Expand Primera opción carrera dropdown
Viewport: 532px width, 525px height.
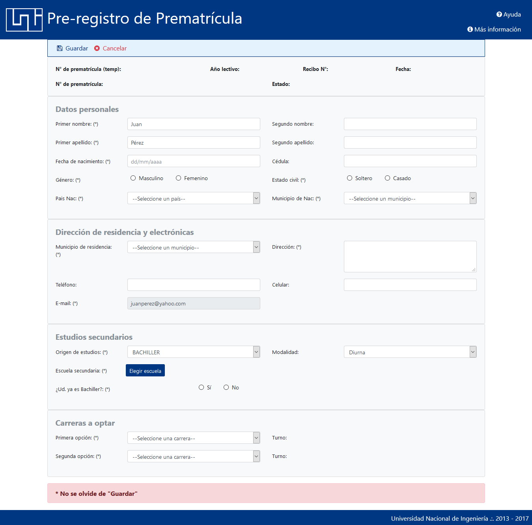(x=194, y=438)
